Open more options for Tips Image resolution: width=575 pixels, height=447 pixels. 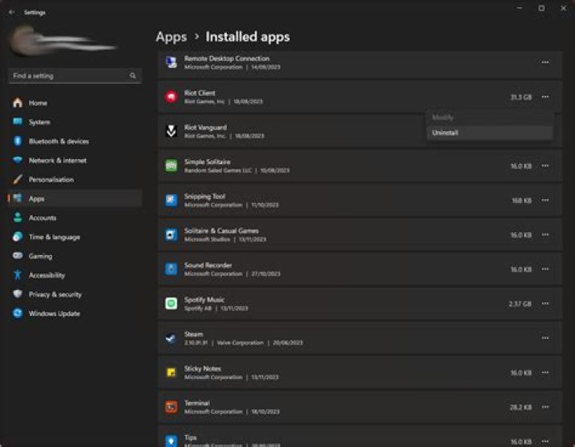[x=545, y=441]
